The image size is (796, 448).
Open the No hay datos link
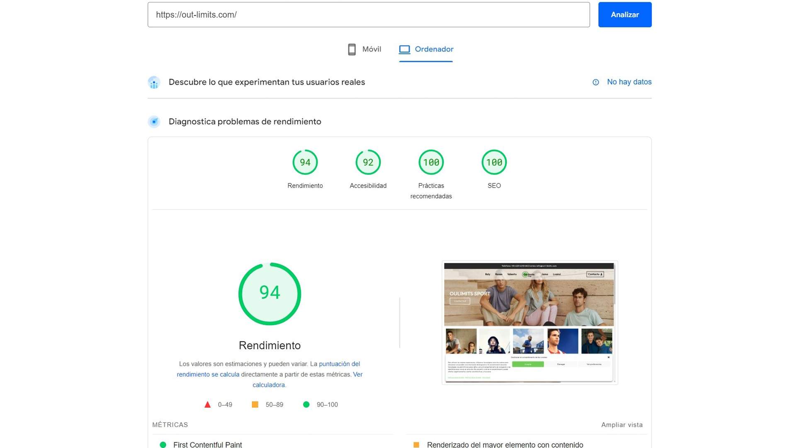[x=629, y=82]
